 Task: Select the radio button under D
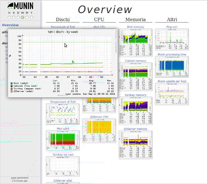coord(18,17)
